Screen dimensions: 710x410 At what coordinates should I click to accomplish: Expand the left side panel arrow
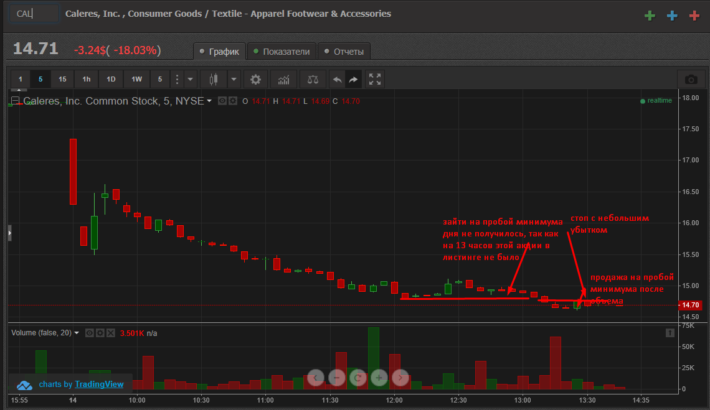pos(9,233)
